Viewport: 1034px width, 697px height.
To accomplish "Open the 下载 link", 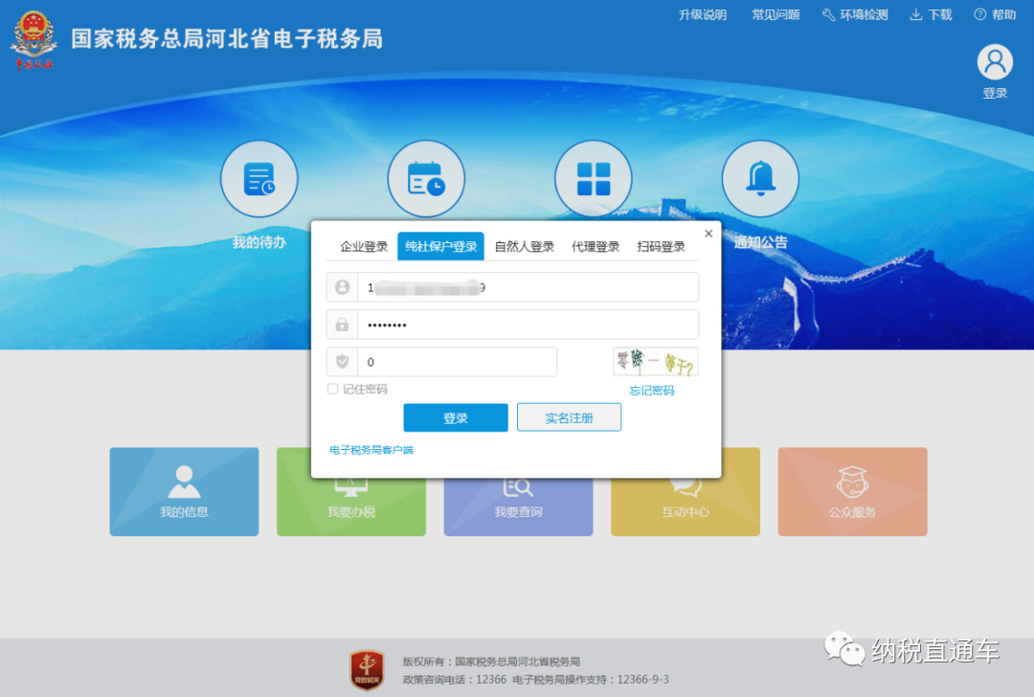I will [932, 14].
